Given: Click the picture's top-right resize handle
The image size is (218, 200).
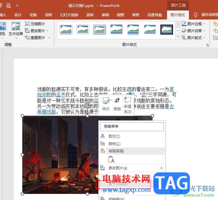Looking at the screenshot, I should coord(152,116).
